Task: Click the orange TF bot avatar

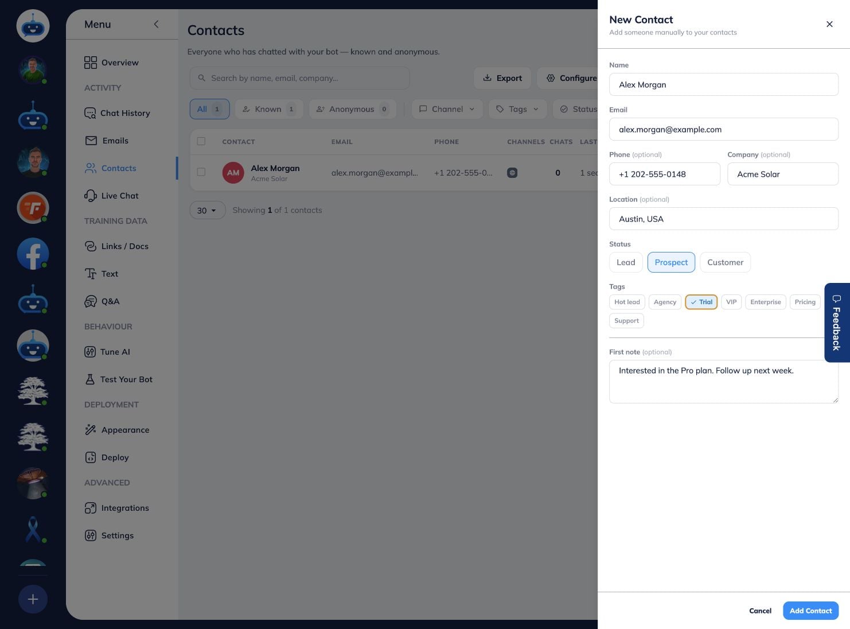Action: 33,208
